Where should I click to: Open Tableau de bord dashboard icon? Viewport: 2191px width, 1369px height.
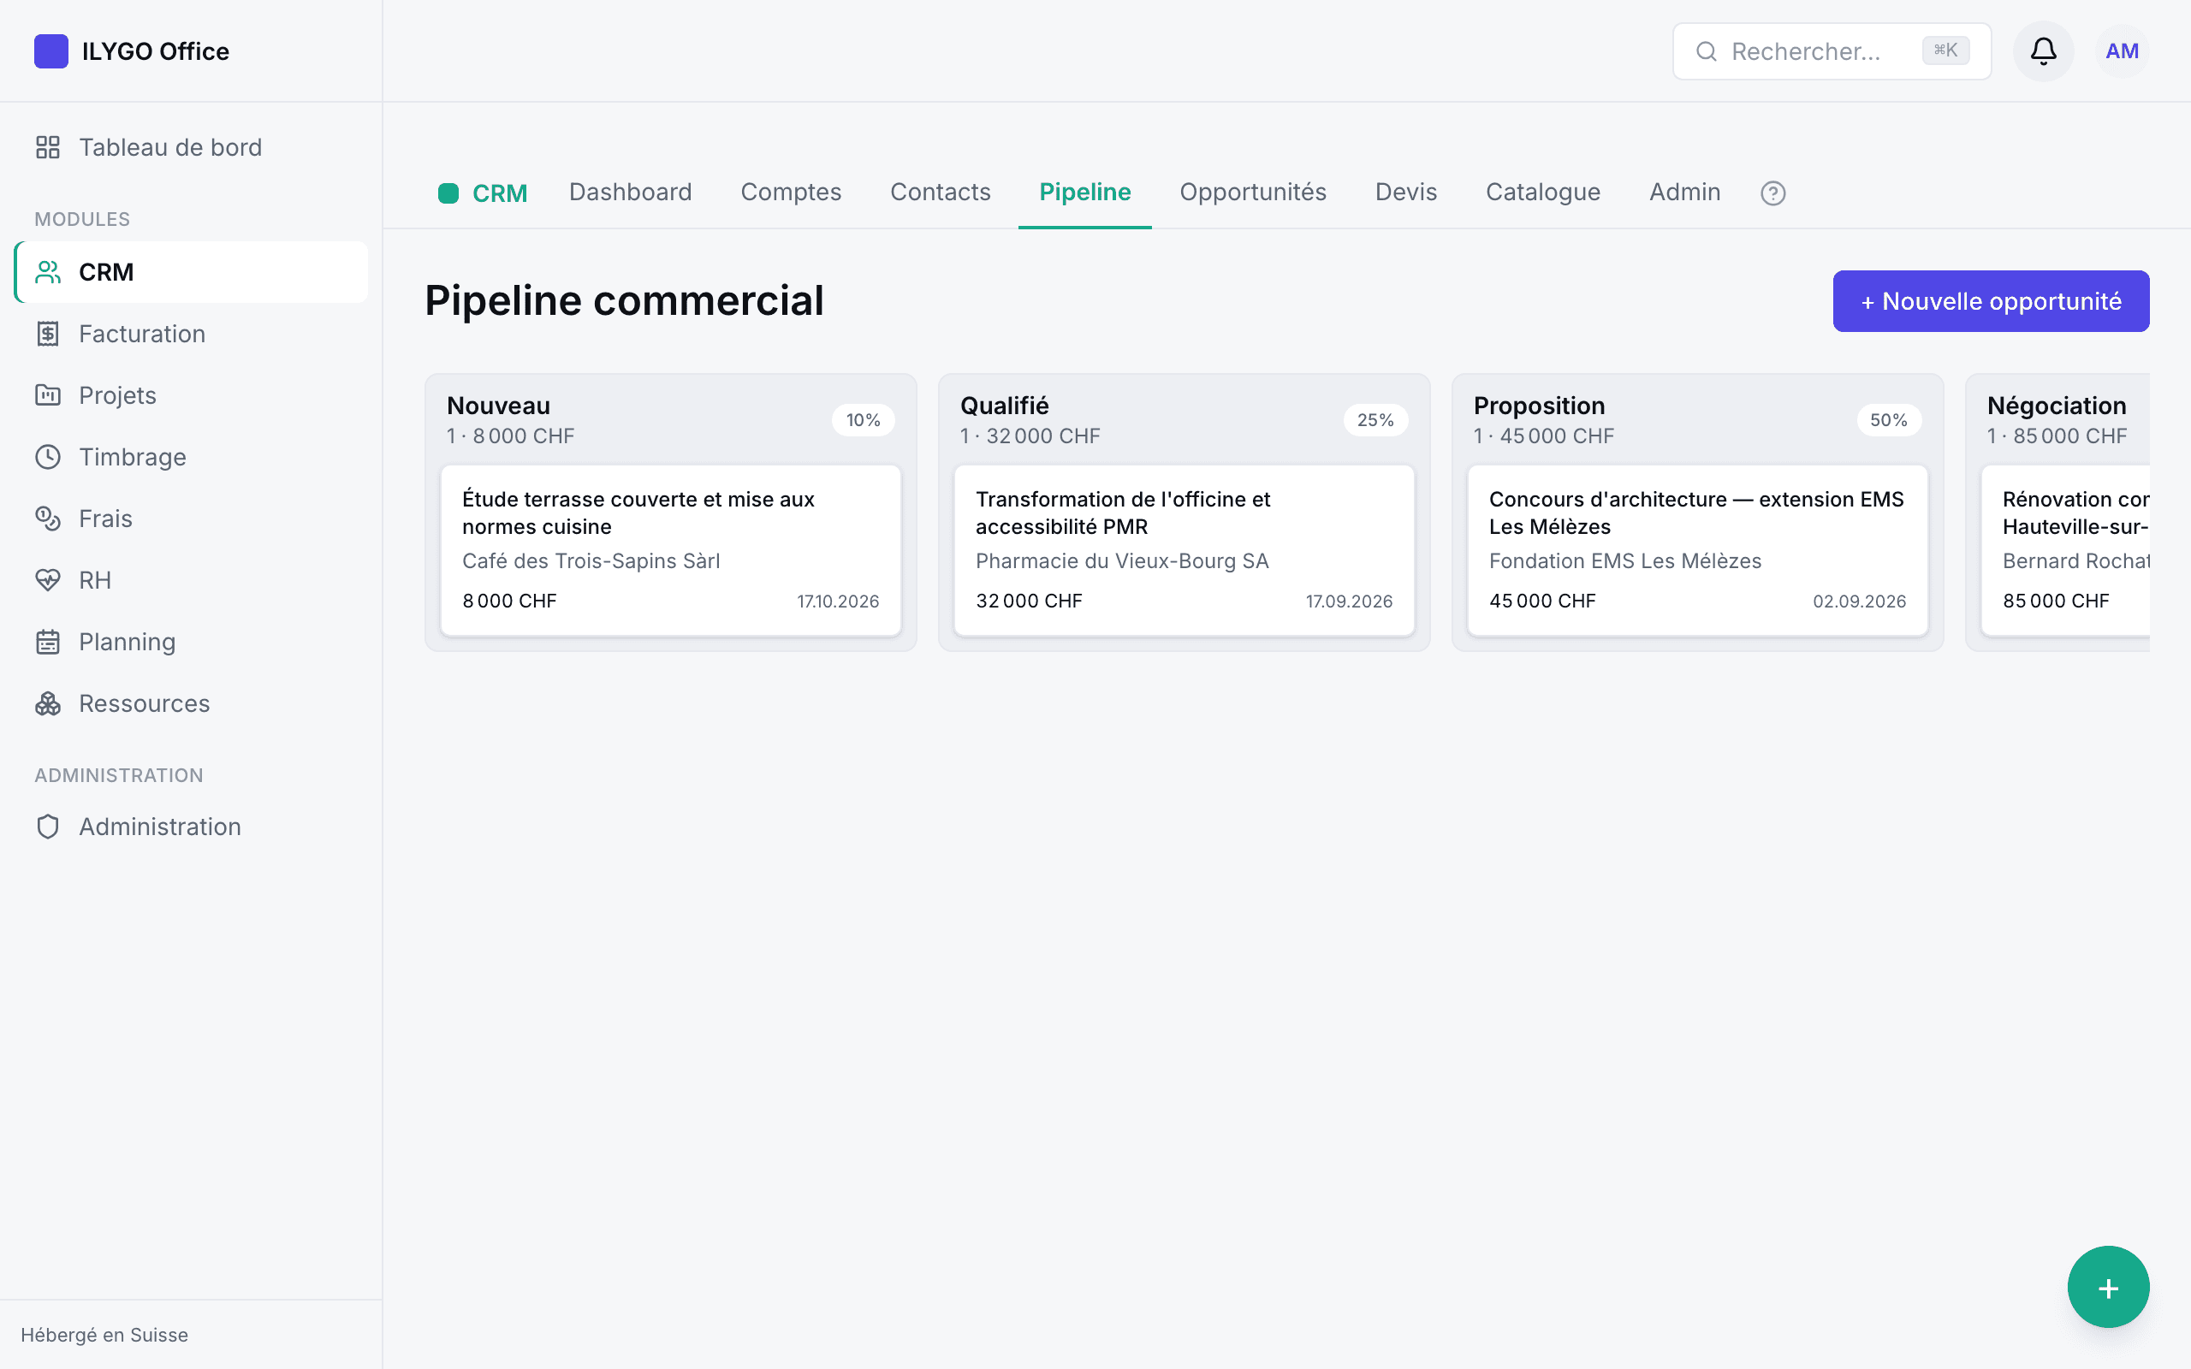[48, 146]
